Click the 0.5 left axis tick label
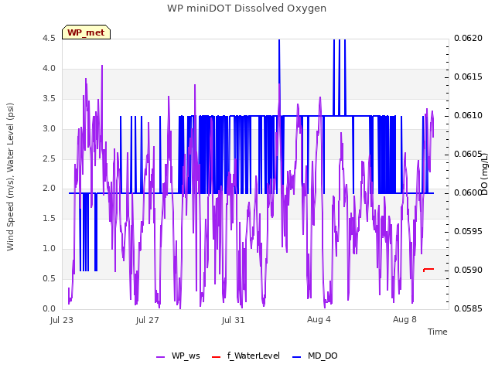495x371 pixels. coord(49,278)
